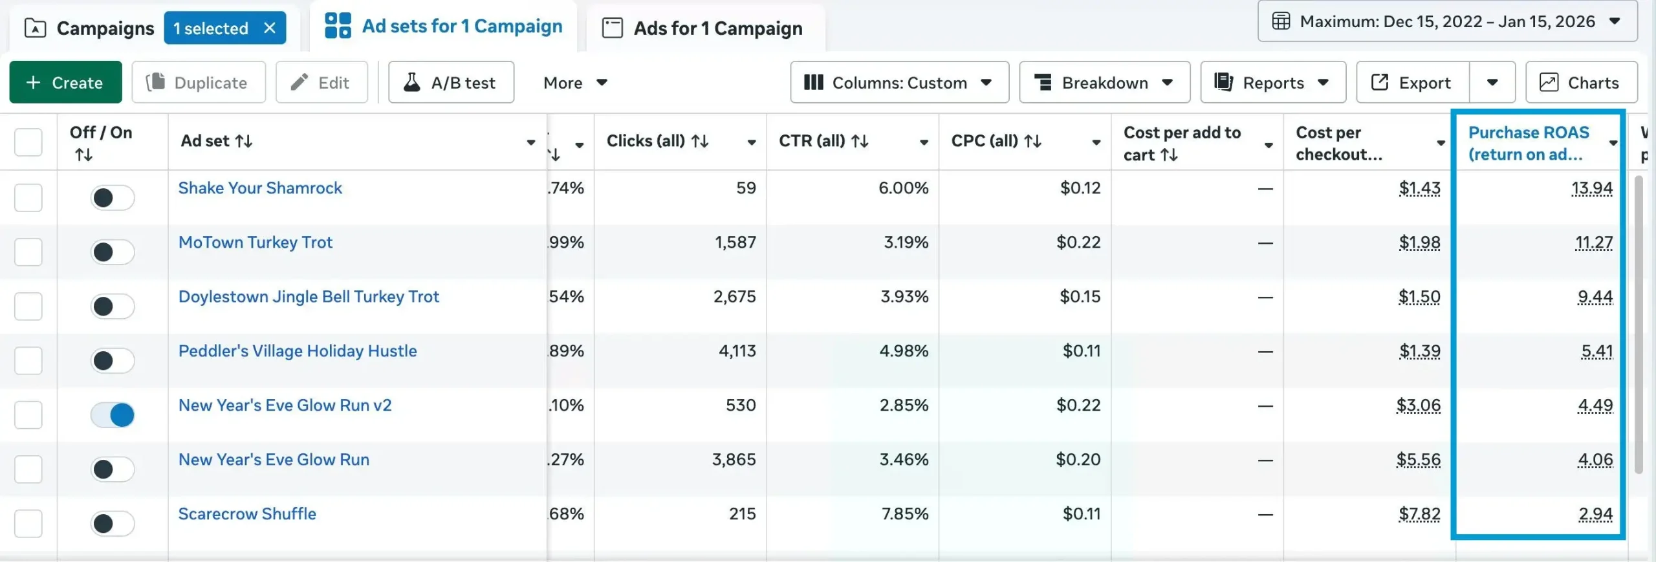Click the calendar icon in date range
The width and height of the screenshot is (1656, 562).
tap(1281, 21)
